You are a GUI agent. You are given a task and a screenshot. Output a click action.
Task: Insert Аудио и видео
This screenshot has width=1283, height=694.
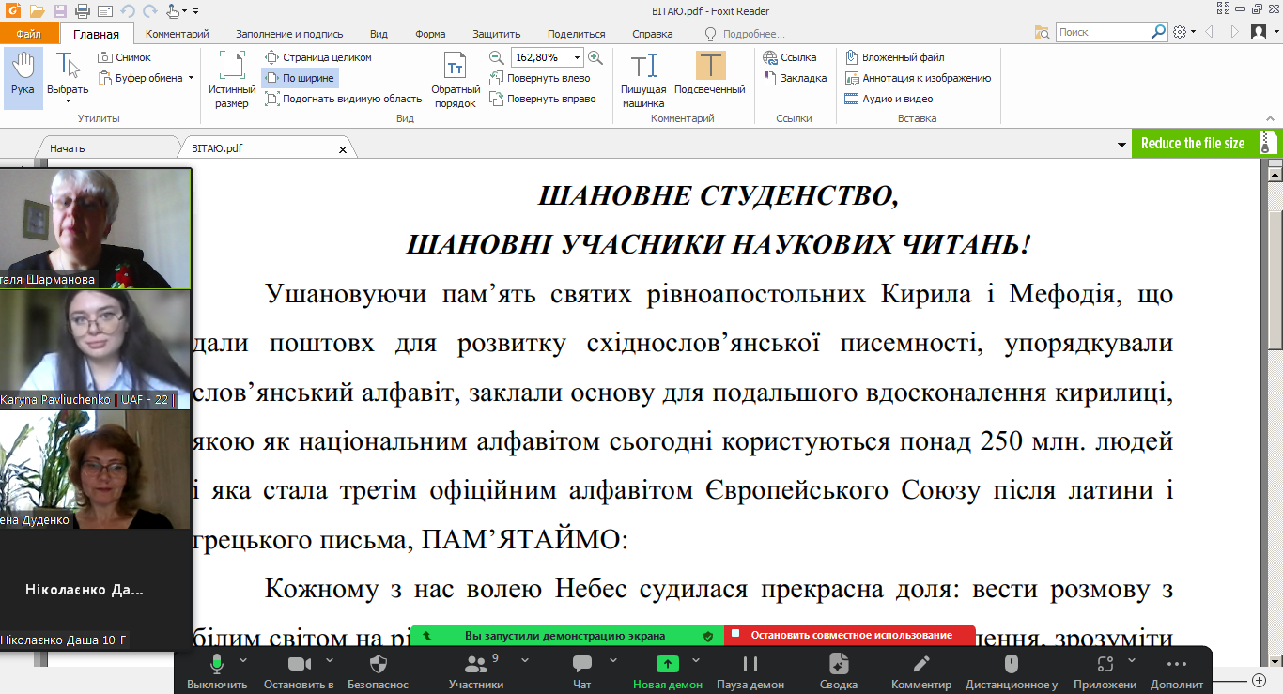pyautogui.click(x=889, y=99)
